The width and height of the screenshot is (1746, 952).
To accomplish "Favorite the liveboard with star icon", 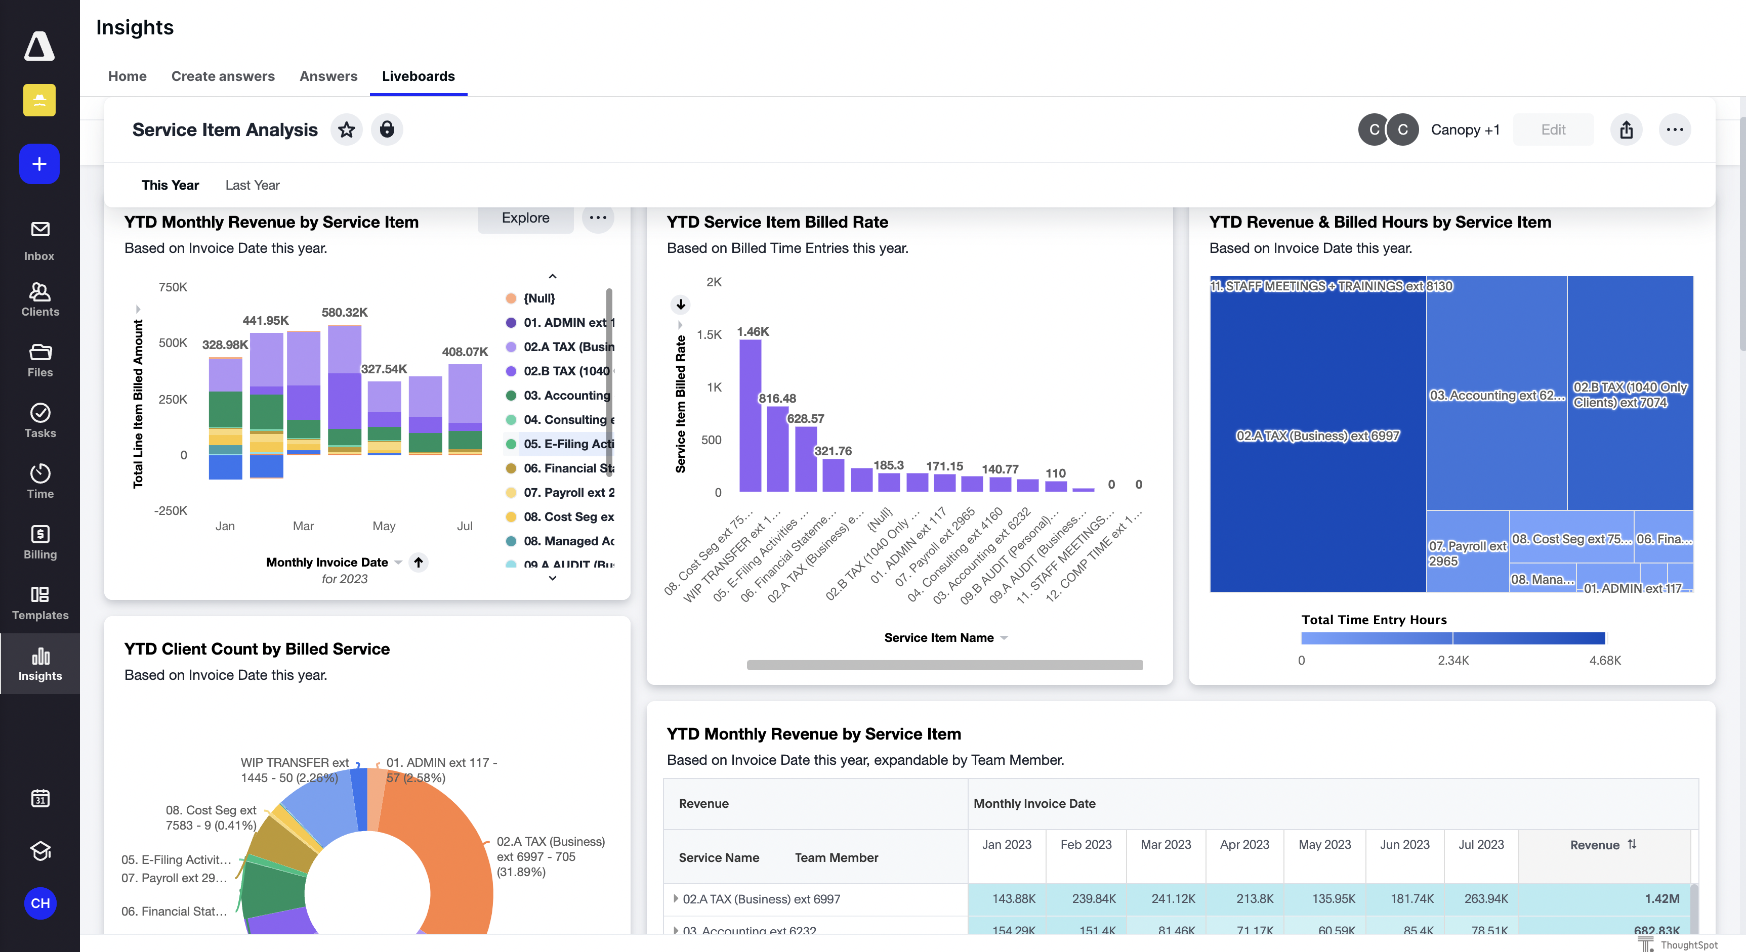I will pyautogui.click(x=346, y=129).
